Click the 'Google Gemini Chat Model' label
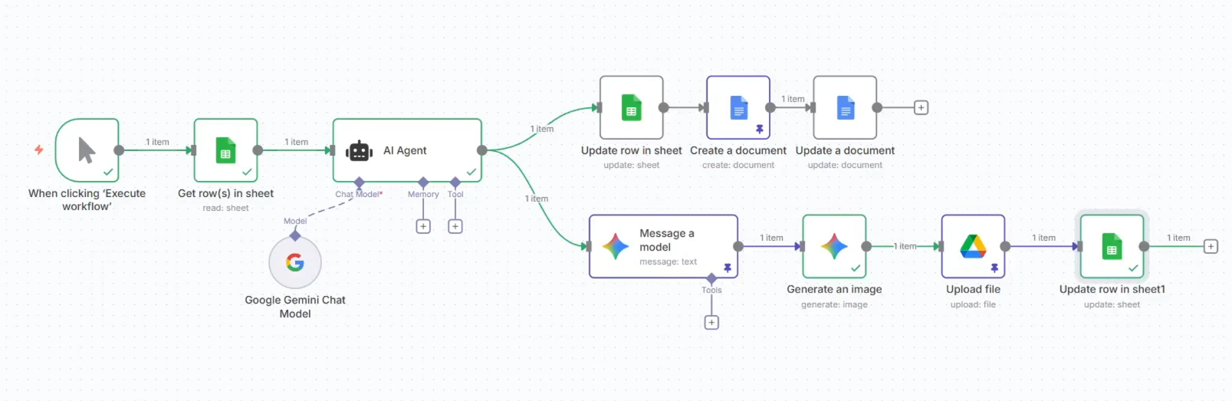Viewport: 1232px width, 401px height. [x=295, y=307]
